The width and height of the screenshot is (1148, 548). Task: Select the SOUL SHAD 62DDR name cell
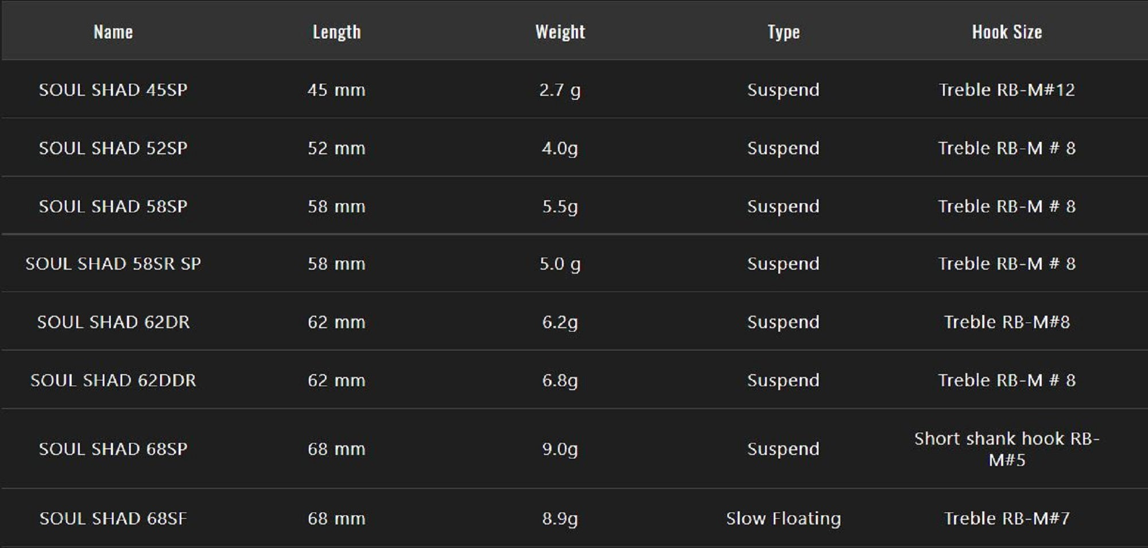113,380
